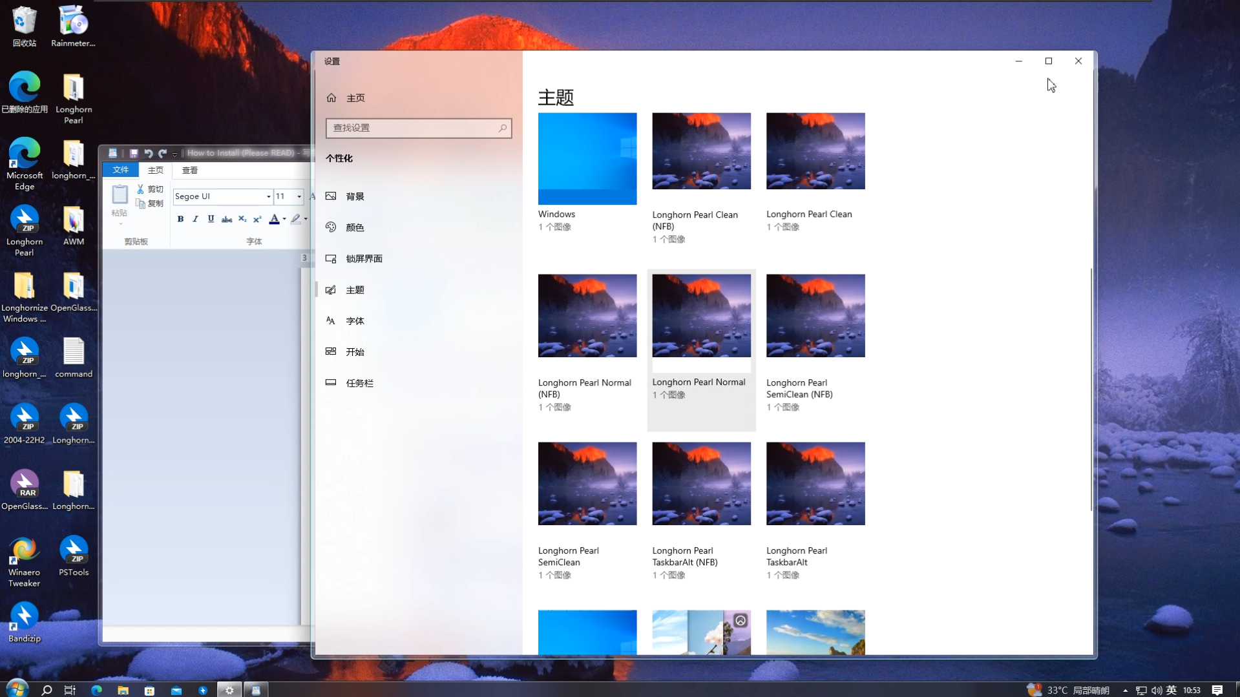The width and height of the screenshot is (1240, 697).
Task: Open Task View on taskbar
Action: 70,690
